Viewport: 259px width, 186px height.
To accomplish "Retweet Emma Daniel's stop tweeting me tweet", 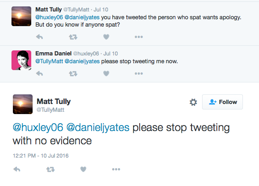I will click(73, 74).
